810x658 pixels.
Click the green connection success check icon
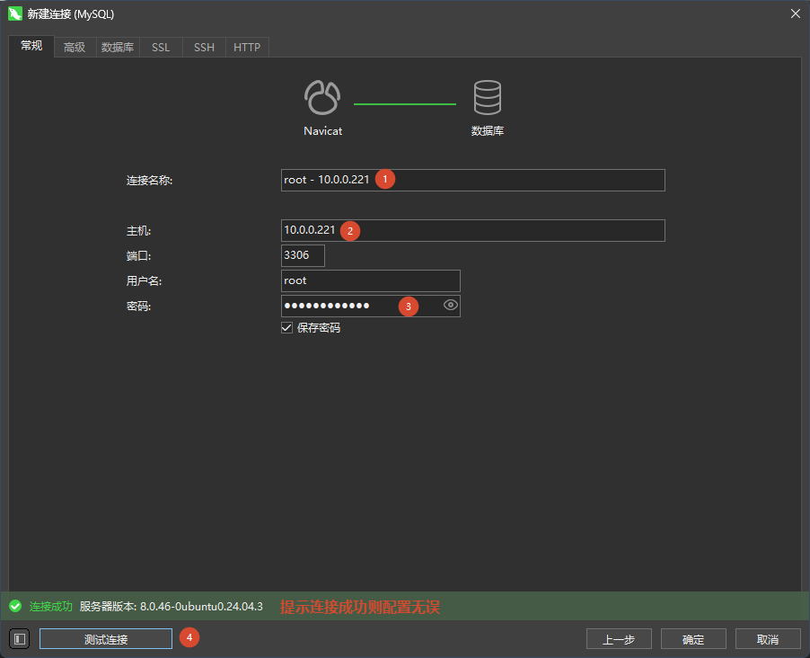click(x=15, y=606)
